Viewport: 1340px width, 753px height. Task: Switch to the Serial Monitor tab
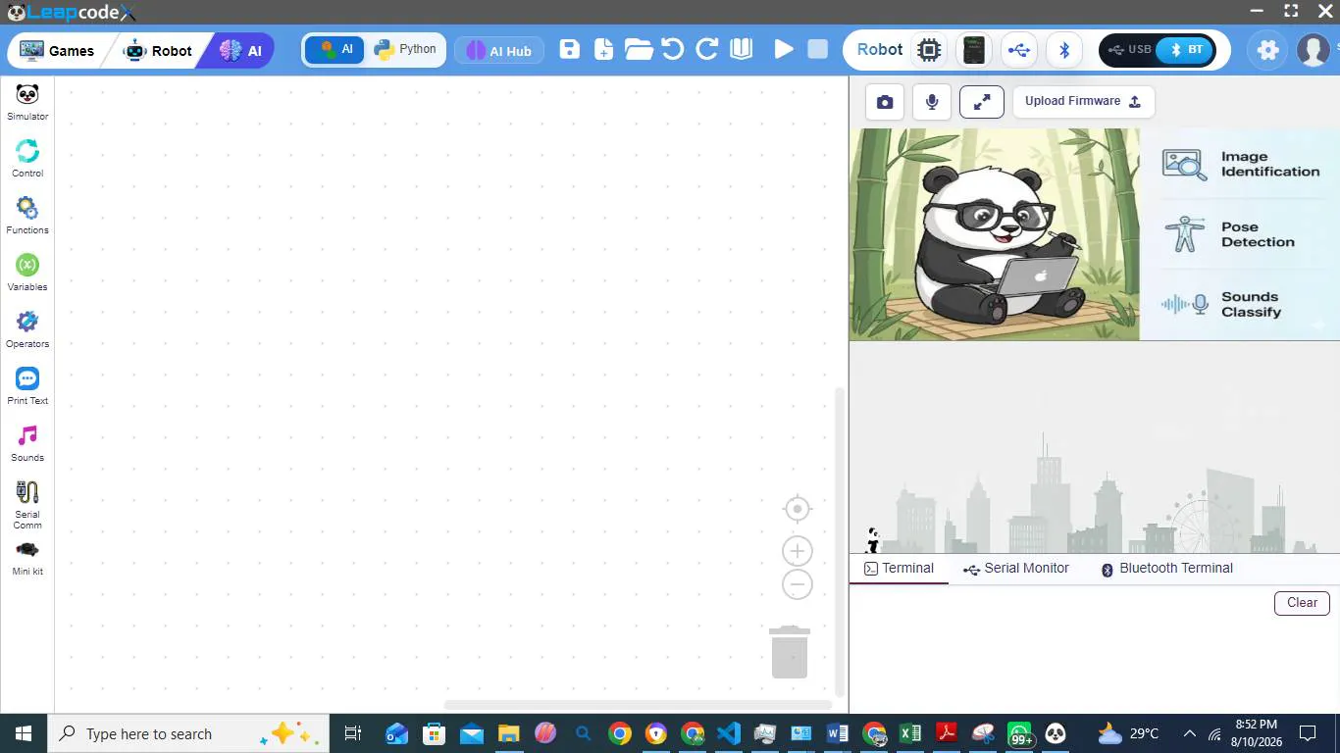click(1016, 569)
